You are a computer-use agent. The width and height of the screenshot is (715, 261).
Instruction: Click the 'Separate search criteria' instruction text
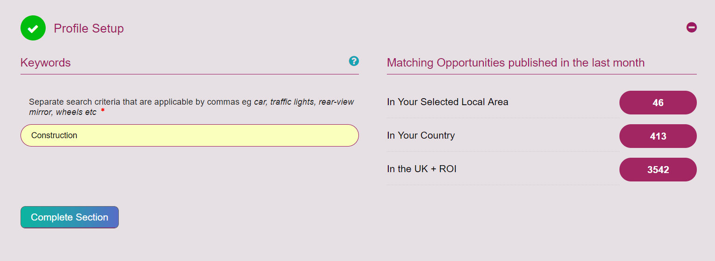click(140, 102)
